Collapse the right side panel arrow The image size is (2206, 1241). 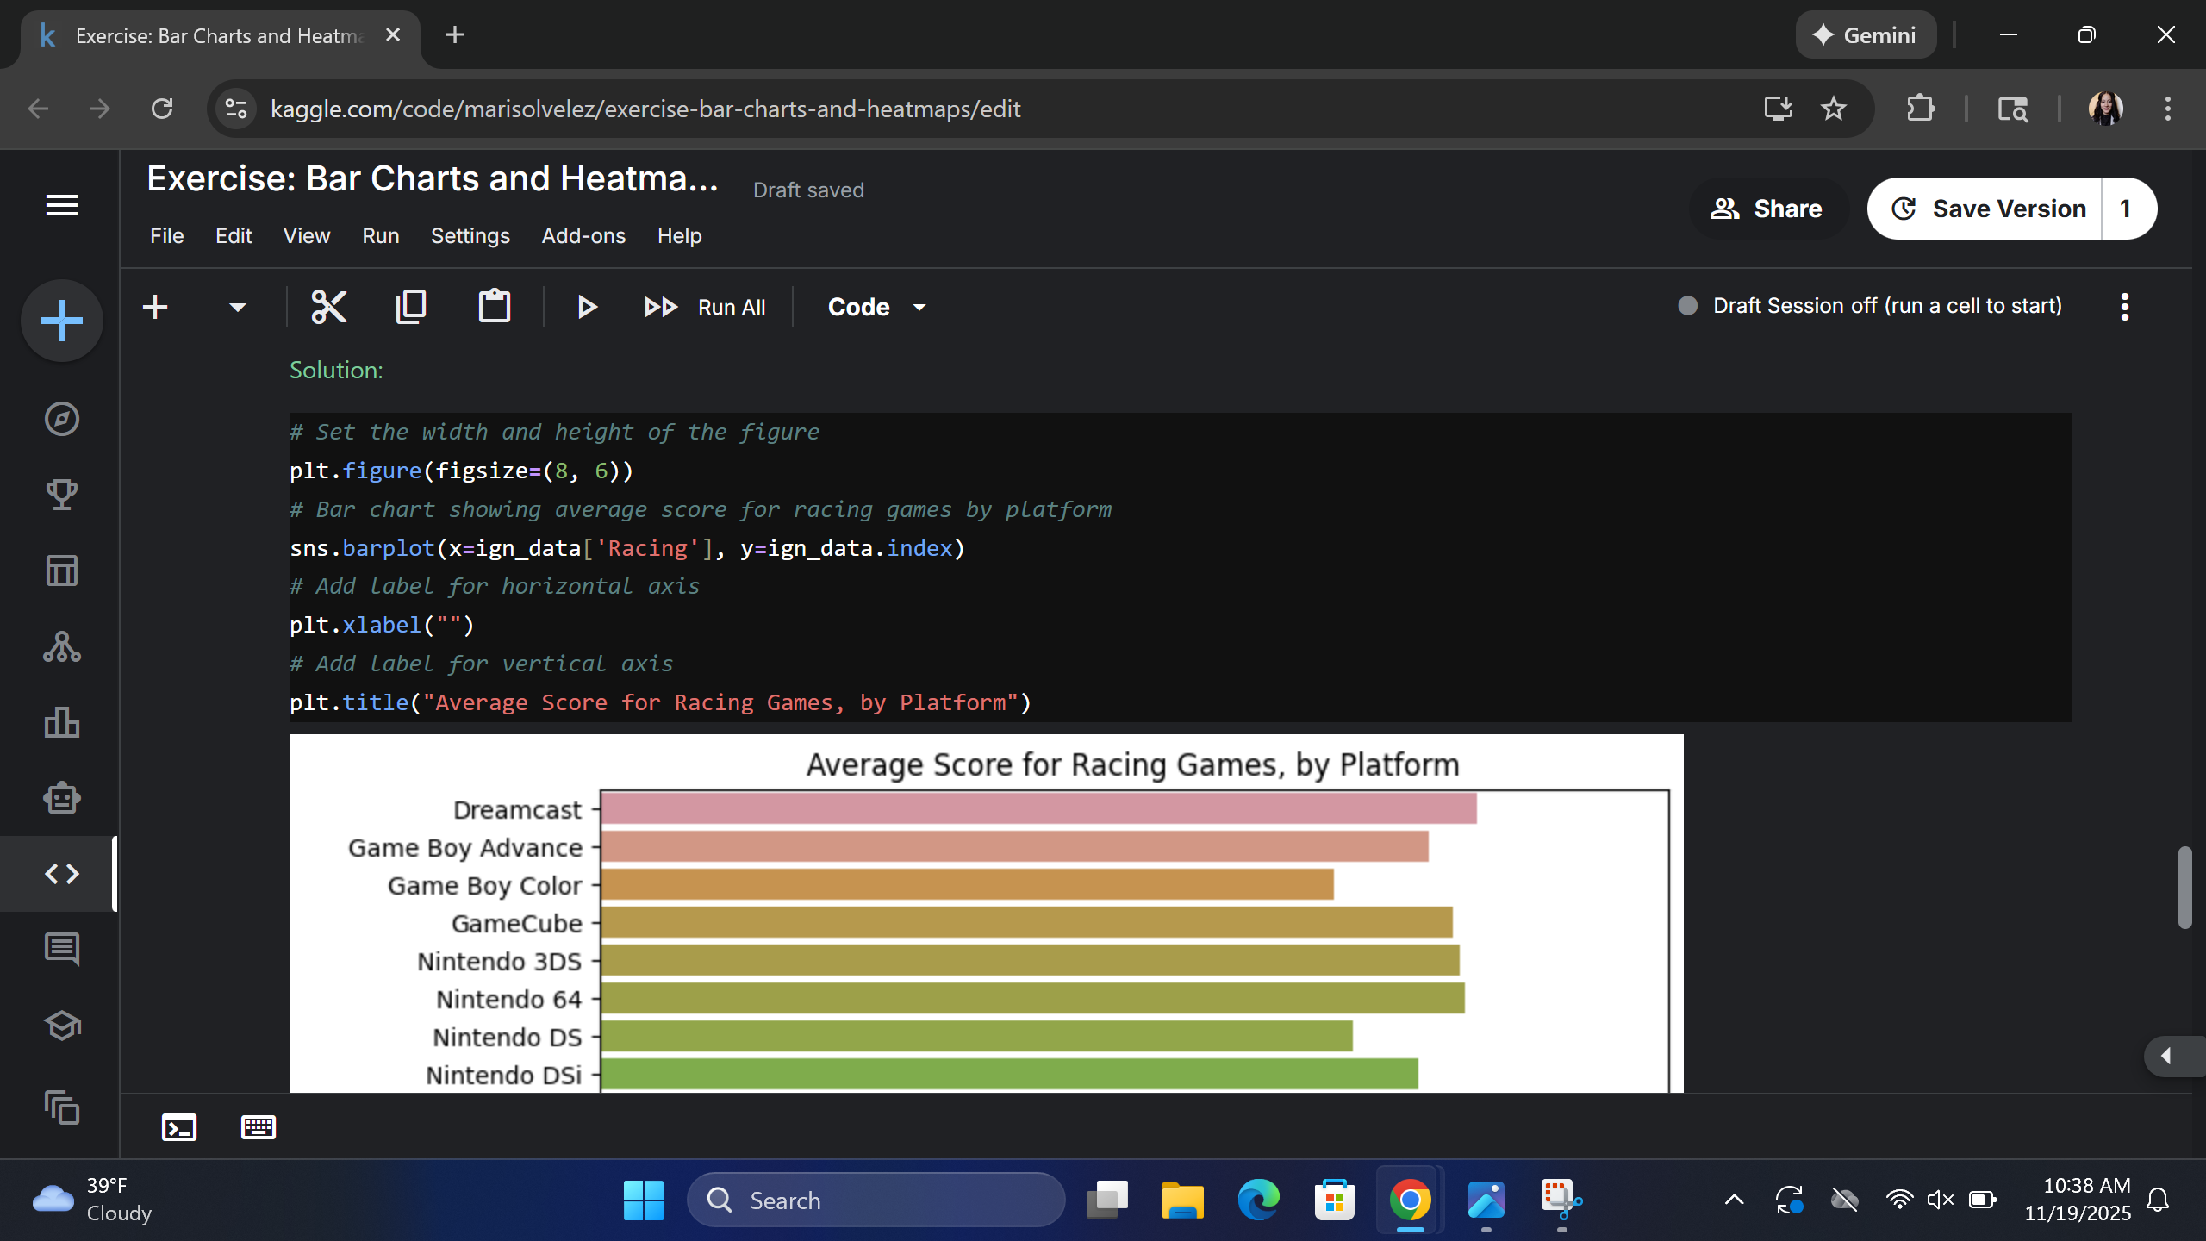point(2165,1056)
